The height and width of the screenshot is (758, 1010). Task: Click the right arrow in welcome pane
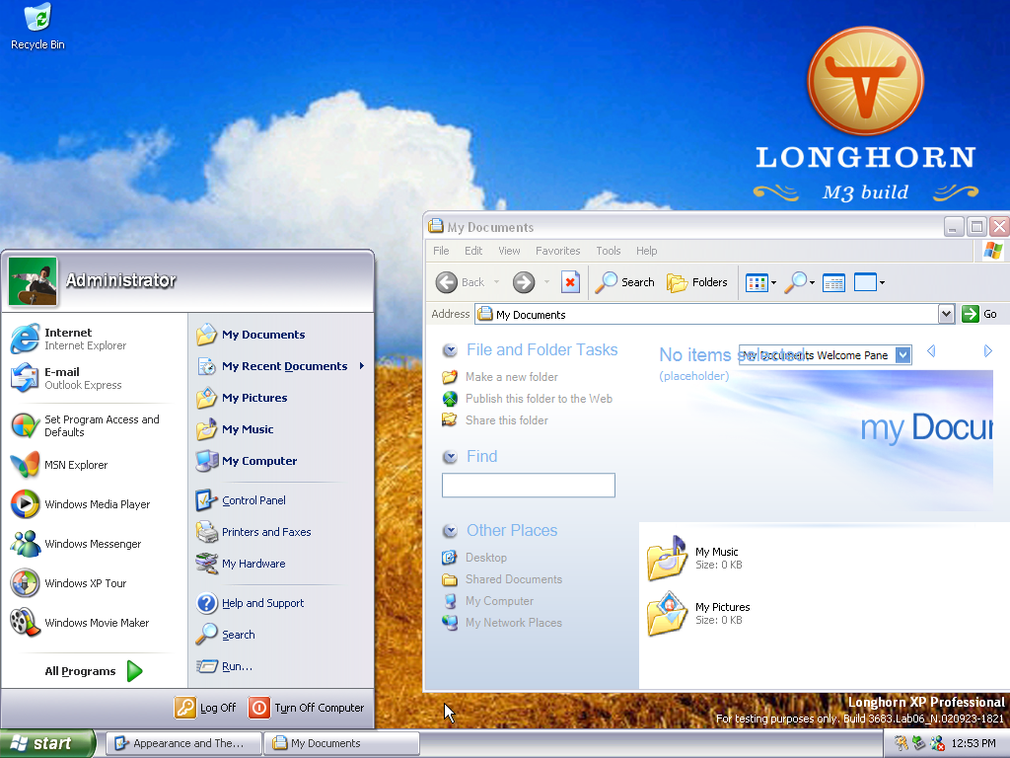[x=988, y=351]
